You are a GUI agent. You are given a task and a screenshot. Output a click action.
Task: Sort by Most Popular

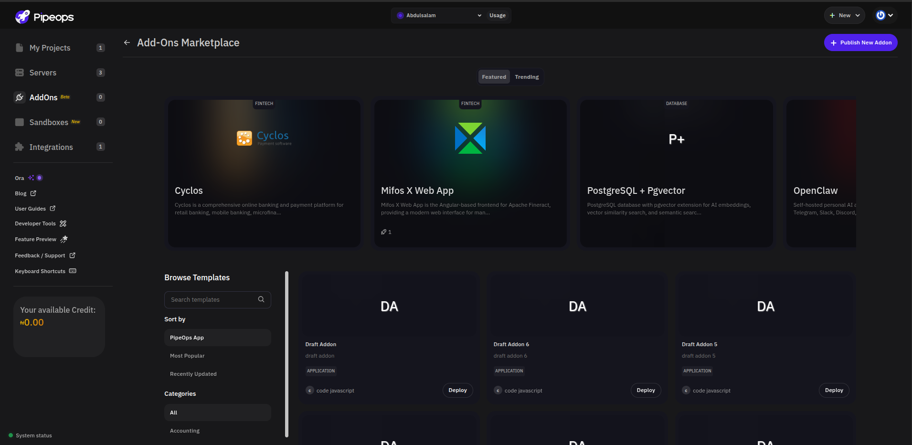coord(218,356)
